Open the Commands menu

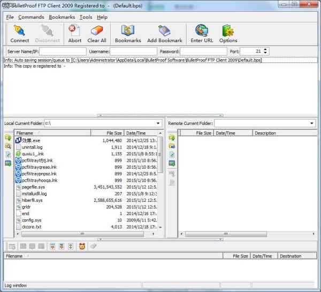(x=31, y=17)
